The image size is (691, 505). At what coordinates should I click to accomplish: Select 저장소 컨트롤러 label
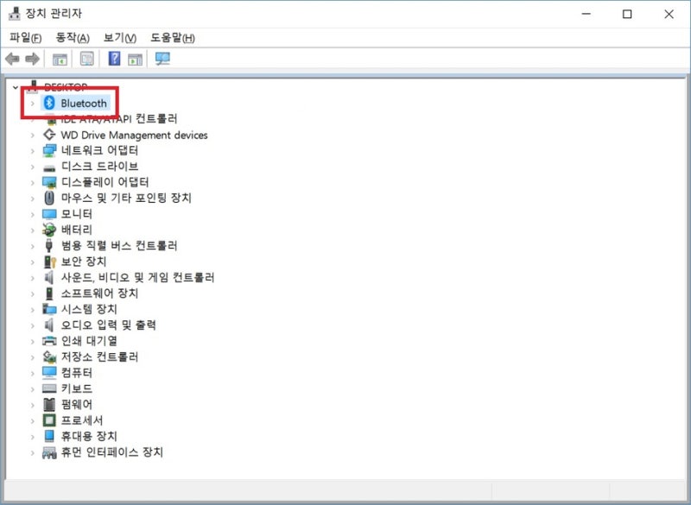click(99, 357)
